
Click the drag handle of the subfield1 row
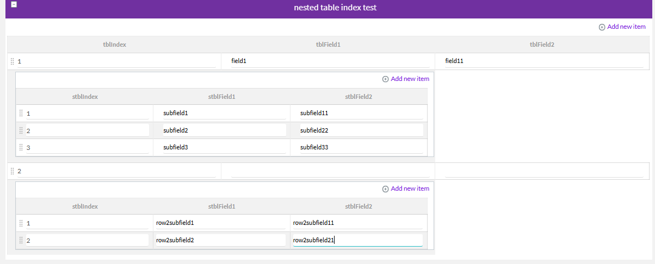(x=21, y=113)
